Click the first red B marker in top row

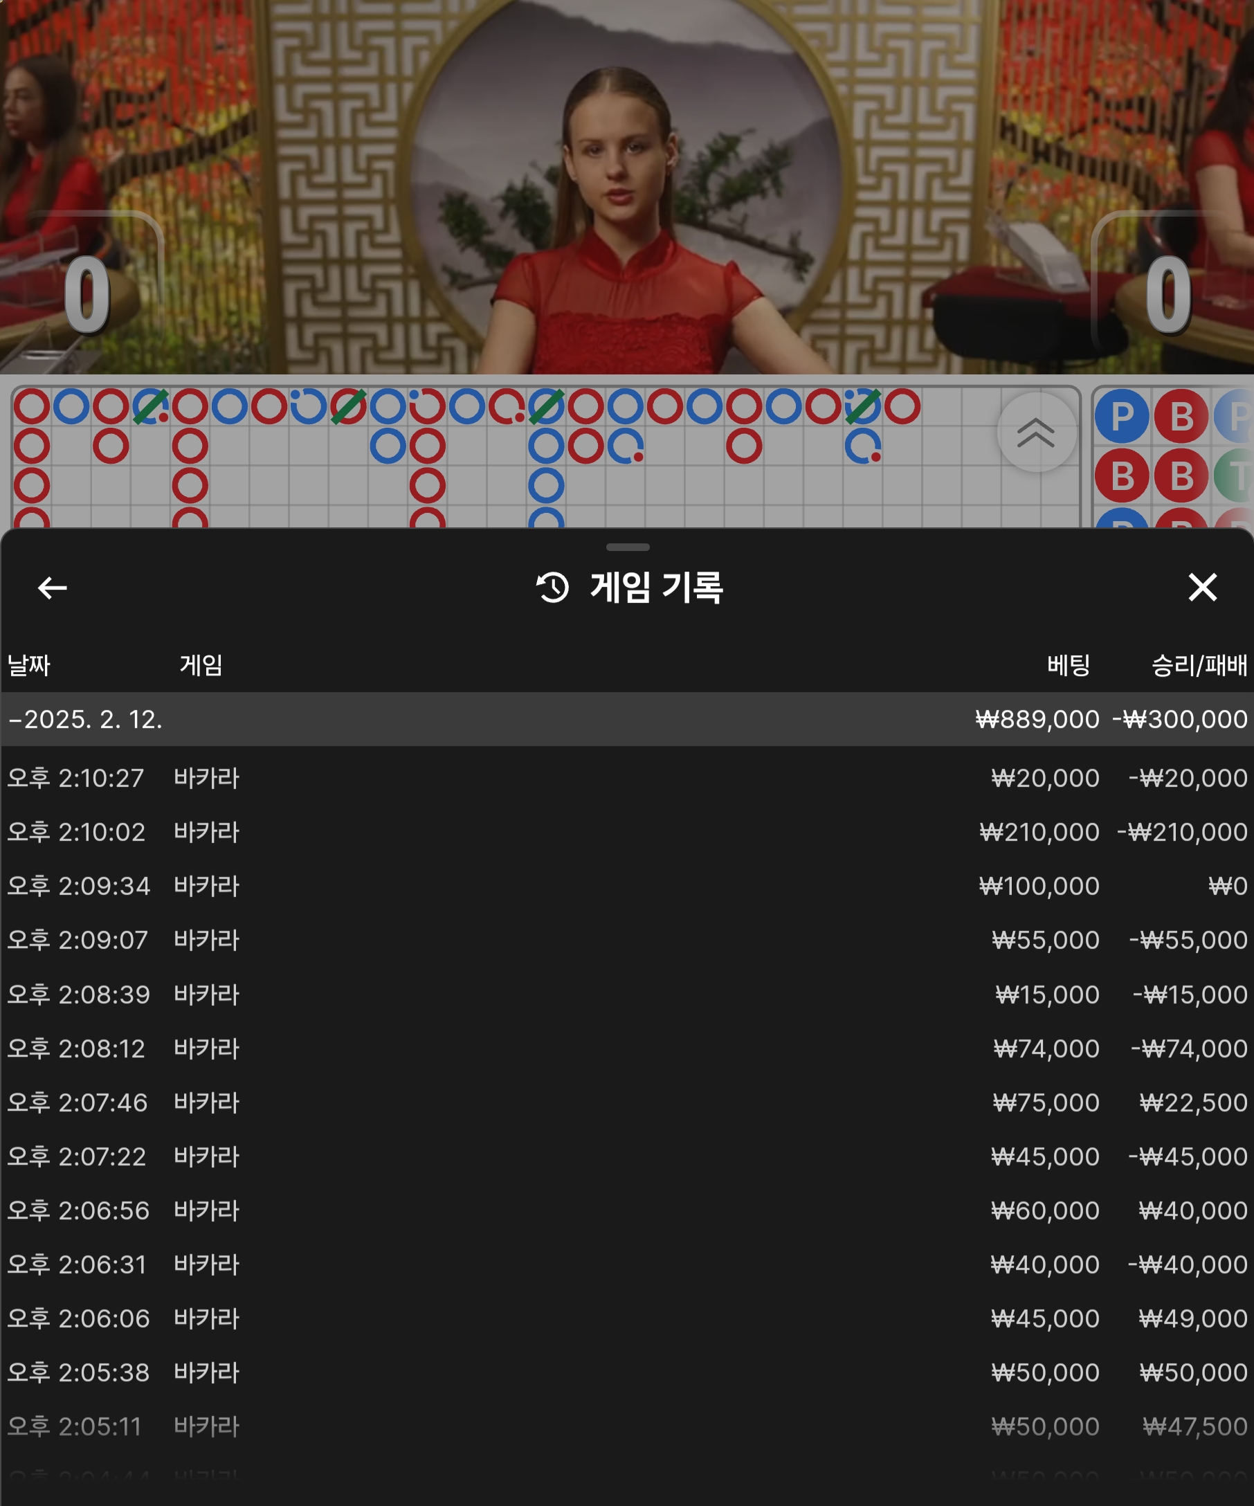[1181, 416]
